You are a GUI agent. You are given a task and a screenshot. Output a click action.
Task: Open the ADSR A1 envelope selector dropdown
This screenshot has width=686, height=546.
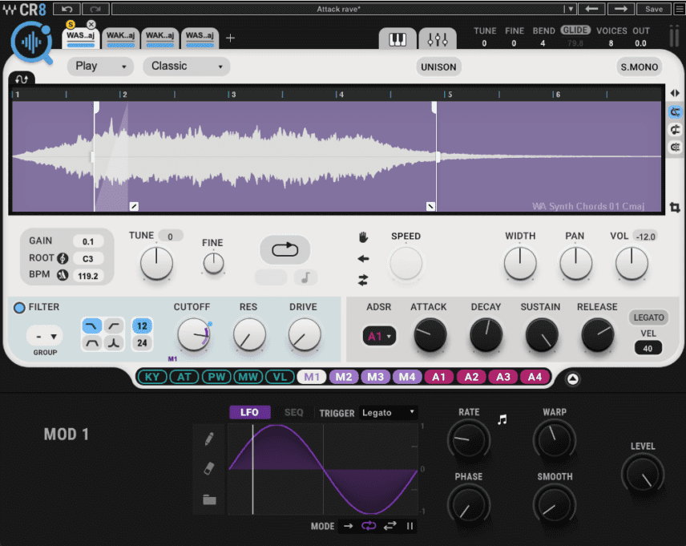pos(379,336)
